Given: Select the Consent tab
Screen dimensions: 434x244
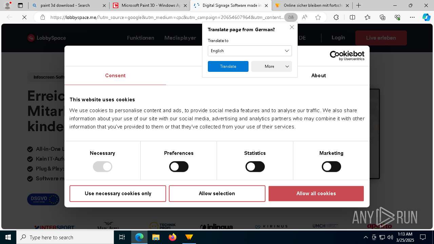Looking at the screenshot, I should click(115, 76).
